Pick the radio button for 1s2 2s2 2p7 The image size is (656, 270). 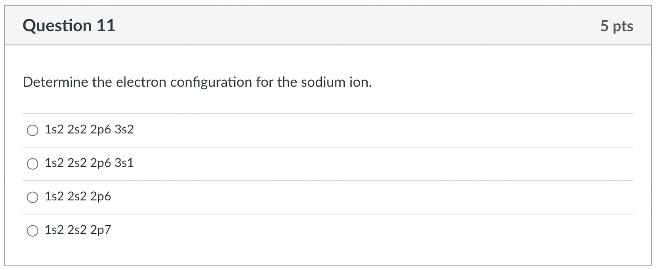click(x=32, y=231)
